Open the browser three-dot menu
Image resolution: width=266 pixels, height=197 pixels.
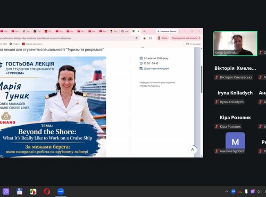pyautogui.click(x=199, y=38)
